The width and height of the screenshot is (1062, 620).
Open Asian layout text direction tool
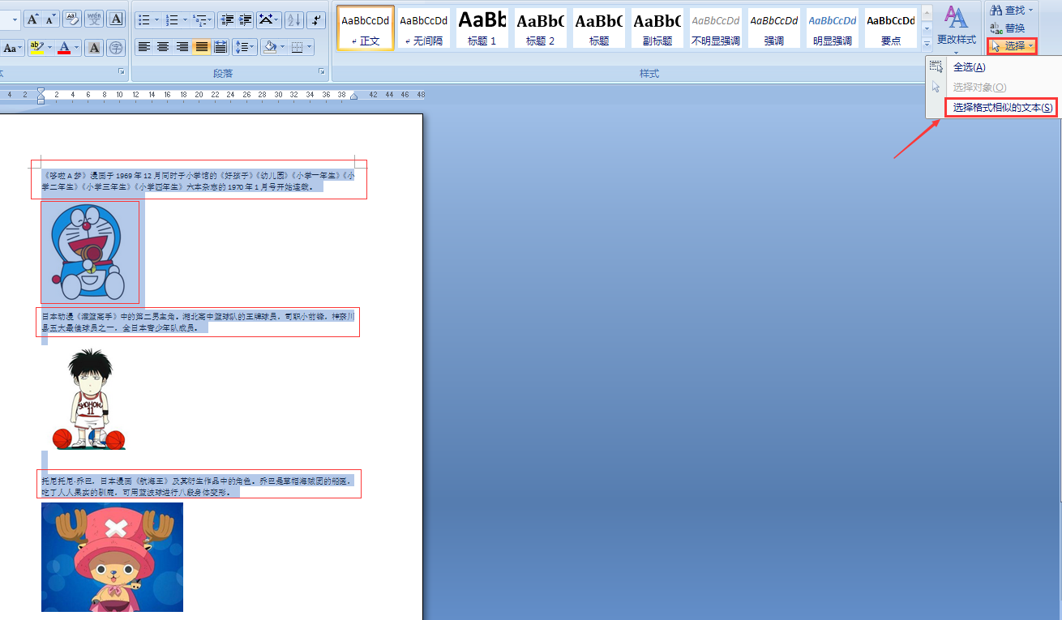(268, 19)
